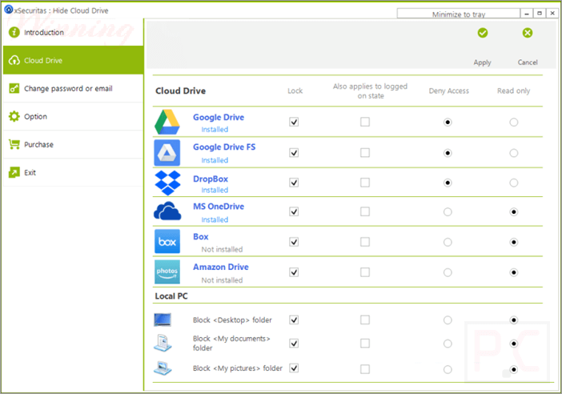Open the Purchase page

(73, 144)
